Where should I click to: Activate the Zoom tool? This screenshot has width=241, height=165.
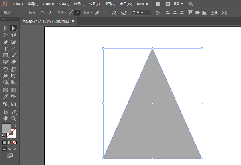[x=14, y=118]
